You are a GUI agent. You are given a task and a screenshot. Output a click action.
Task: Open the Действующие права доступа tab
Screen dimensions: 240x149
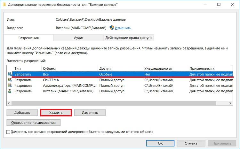coord(129,38)
